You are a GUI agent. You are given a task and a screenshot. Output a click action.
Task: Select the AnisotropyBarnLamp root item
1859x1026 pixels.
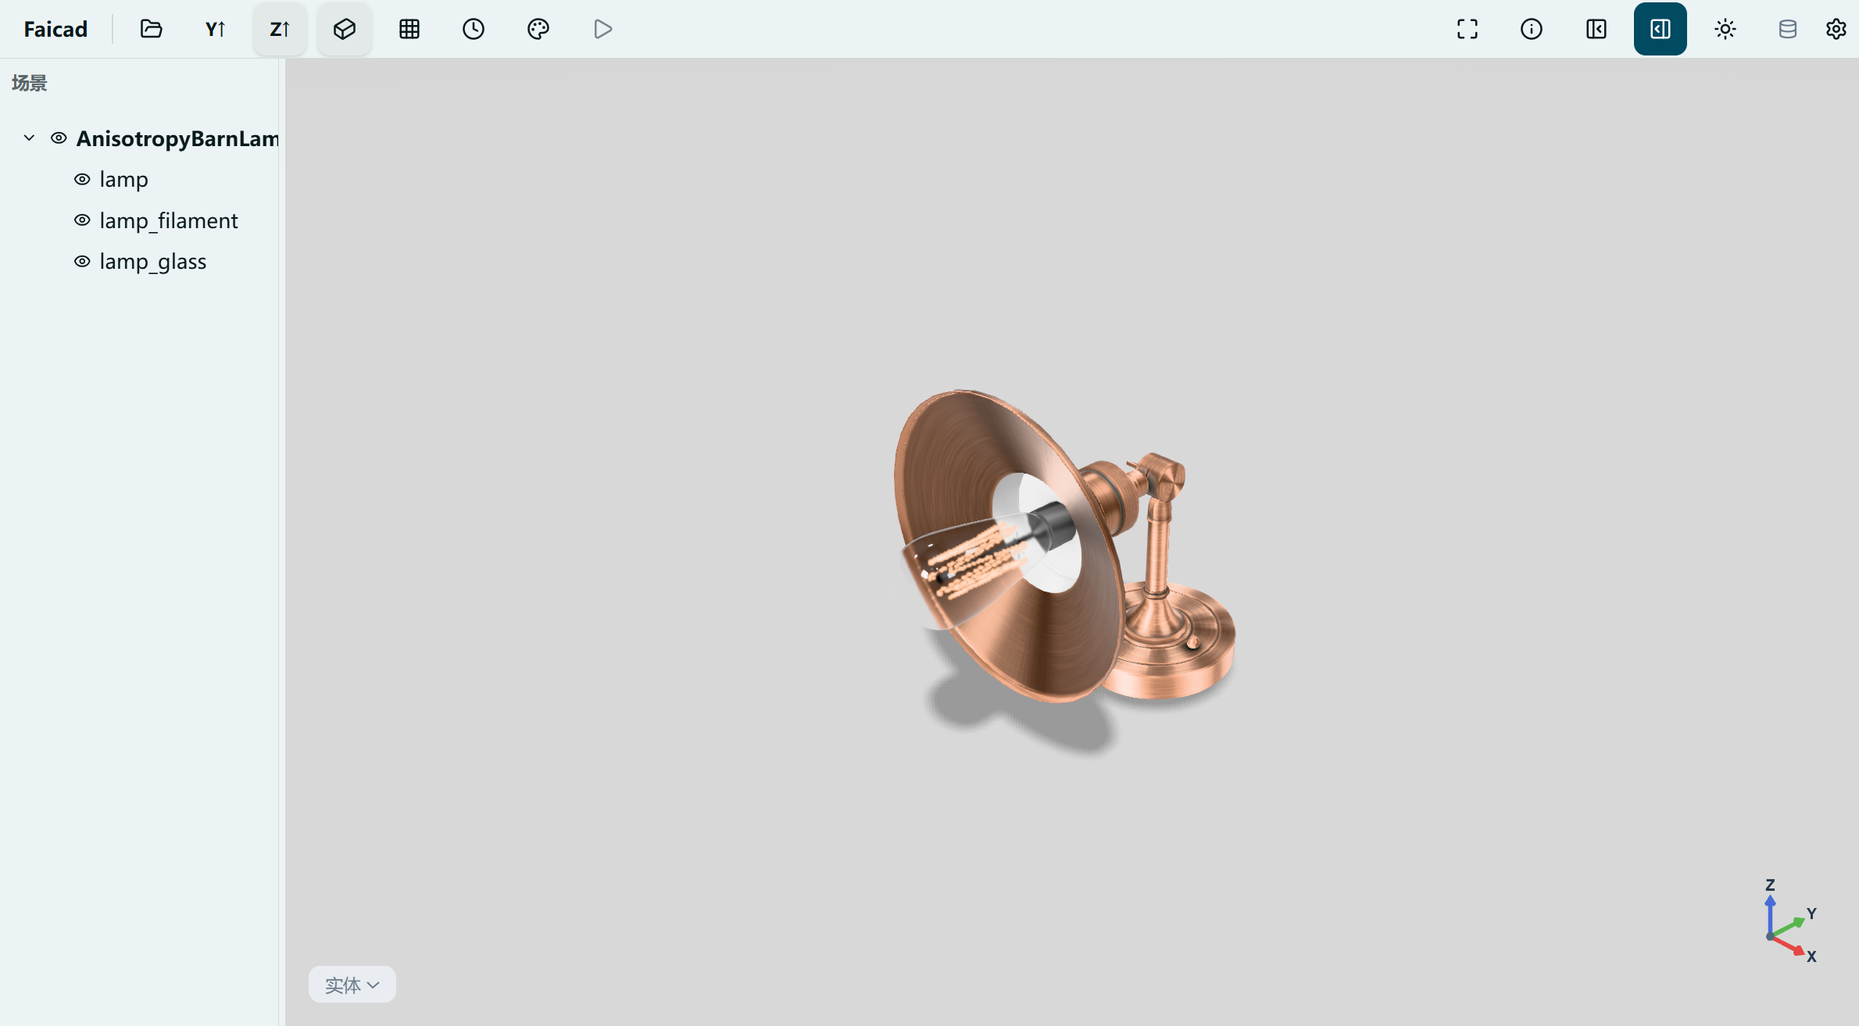coord(177,138)
